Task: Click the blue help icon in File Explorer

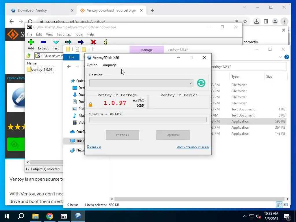Action: [x=286, y=57]
